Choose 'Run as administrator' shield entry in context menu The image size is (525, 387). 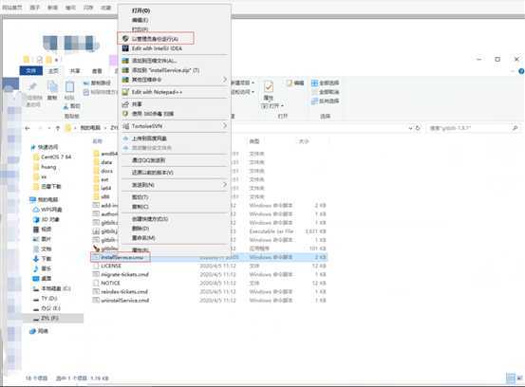point(156,39)
